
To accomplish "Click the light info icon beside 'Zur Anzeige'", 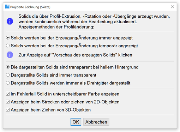I will click(x=10, y=55).
